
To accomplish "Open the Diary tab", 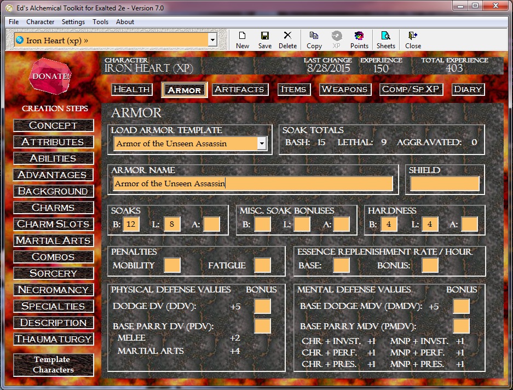I will tap(468, 89).
